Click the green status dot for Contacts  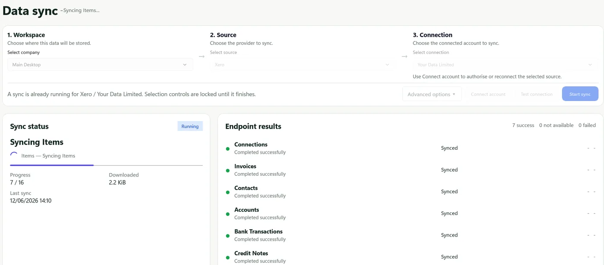(228, 192)
